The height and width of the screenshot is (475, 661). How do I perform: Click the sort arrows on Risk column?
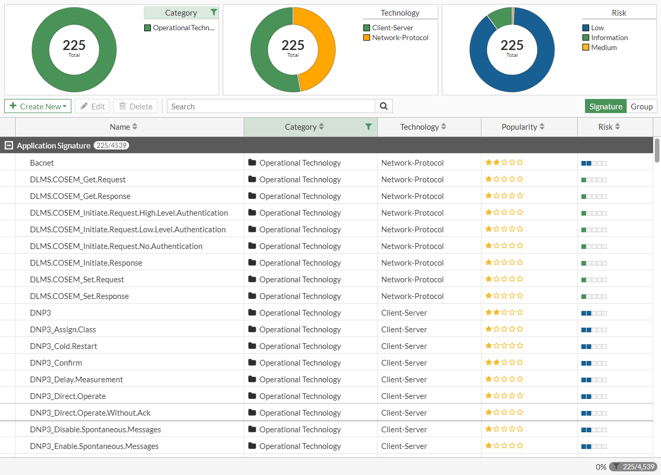(617, 127)
